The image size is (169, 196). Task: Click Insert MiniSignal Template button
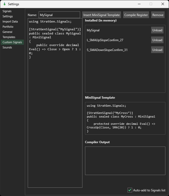(102, 15)
